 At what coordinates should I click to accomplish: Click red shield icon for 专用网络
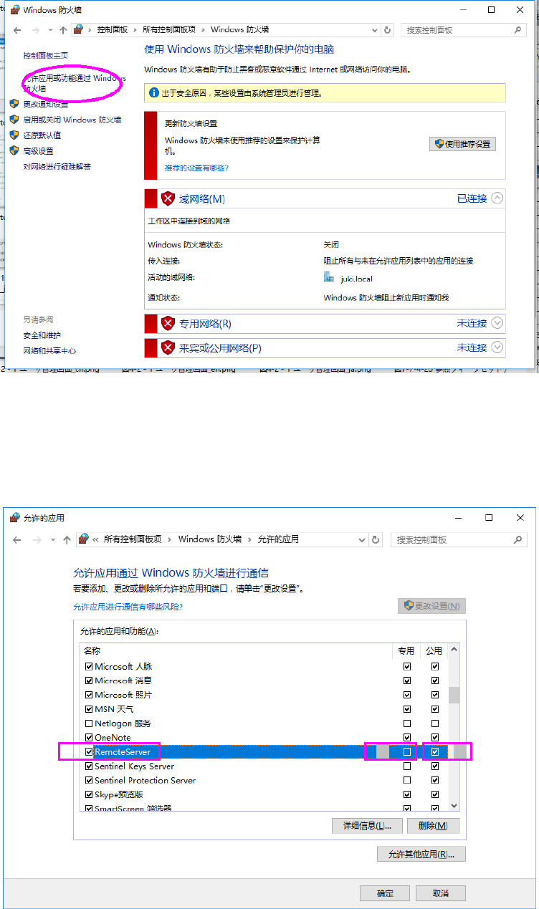[x=168, y=323]
